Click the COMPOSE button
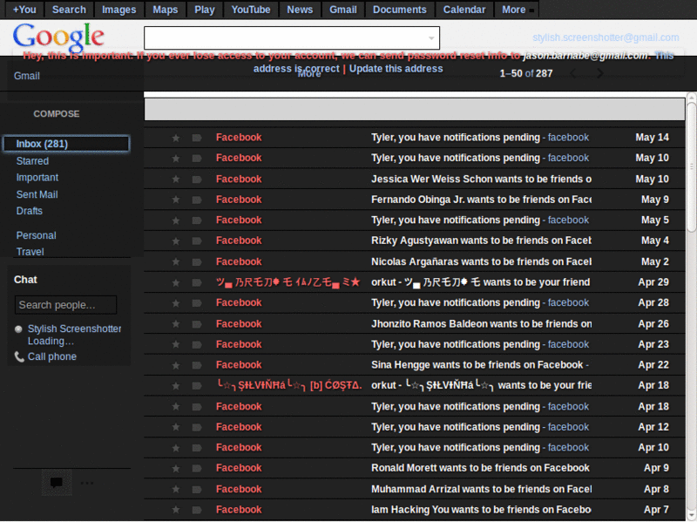The height and width of the screenshot is (522, 697). (x=57, y=114)
